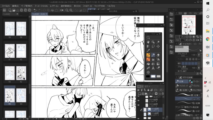Select the hand move-view tool
Screen dimensions: 213x120
148,42
